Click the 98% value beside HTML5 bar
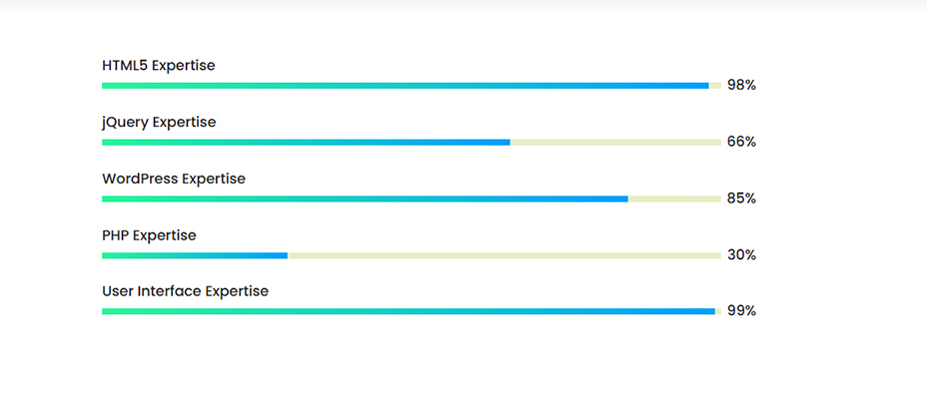The width and height of the screenshot is (927, 413). pos(741,86)
